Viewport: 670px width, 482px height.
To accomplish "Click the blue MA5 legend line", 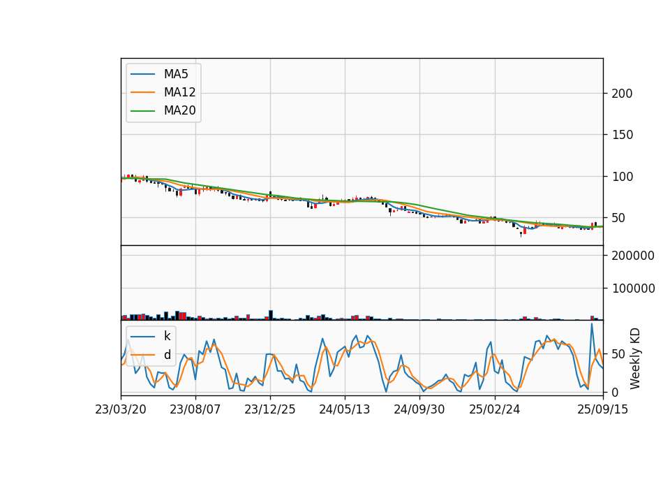I will coord(142,74).
